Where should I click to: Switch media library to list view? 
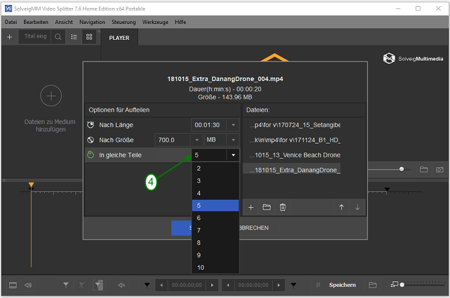(74, 37)
